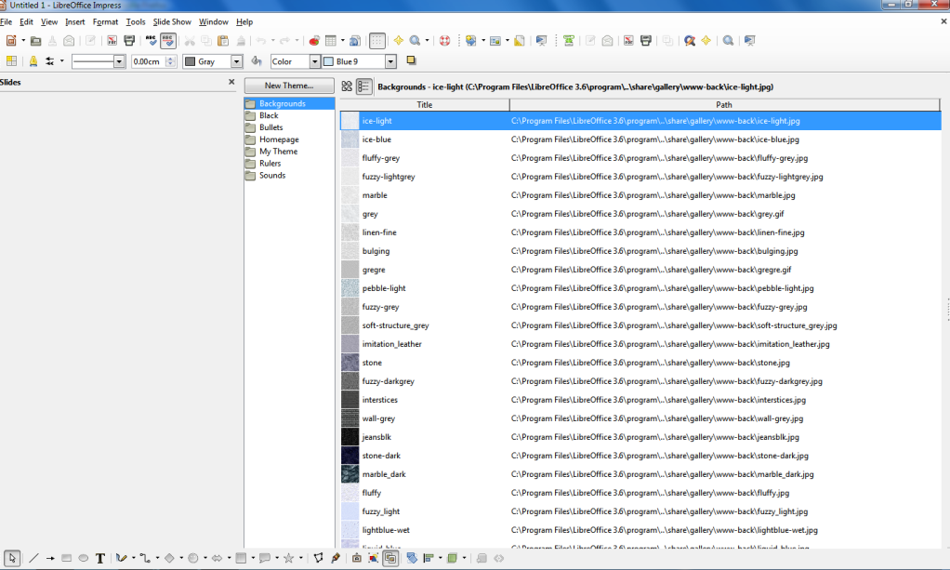The image size is (950, 570).
Task: Click the Paste clipboard icon
Action: tap(223, 41)
